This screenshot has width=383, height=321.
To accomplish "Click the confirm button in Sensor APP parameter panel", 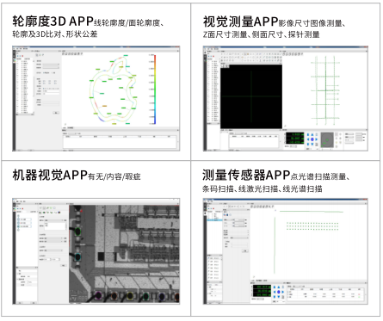I will point(245,250).
